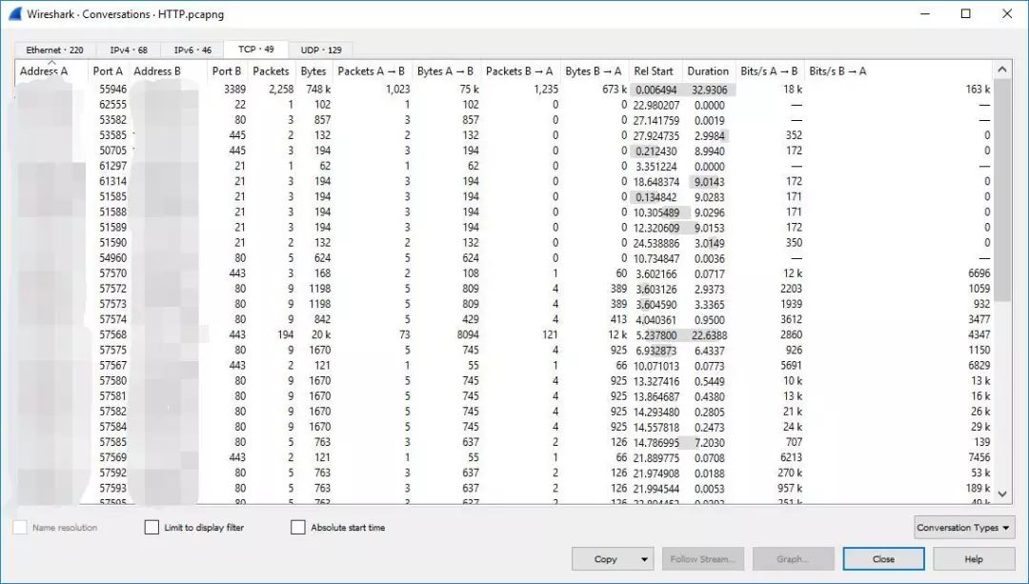Click the Bytes value 20 k
The height and width of the screenshot is (584, 1029).
pyautogui.click(x=320, y=334)
